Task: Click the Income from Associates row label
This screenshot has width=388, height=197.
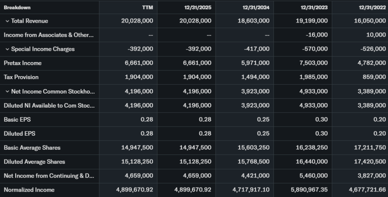Action: (48, 35)
